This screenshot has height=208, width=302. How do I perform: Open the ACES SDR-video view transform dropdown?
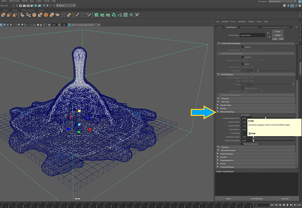coord(85,25)
